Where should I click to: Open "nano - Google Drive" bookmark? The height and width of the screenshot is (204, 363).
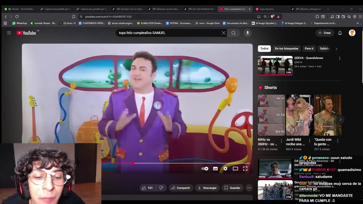[x=207, y=23]
